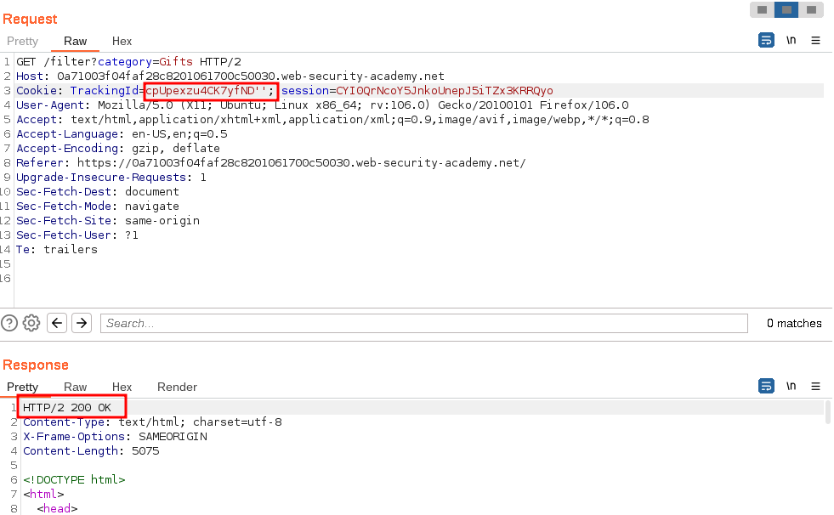The image size is (834, 515).
Task: Click the Accept-Encoding header line
Action: [118, 148]
